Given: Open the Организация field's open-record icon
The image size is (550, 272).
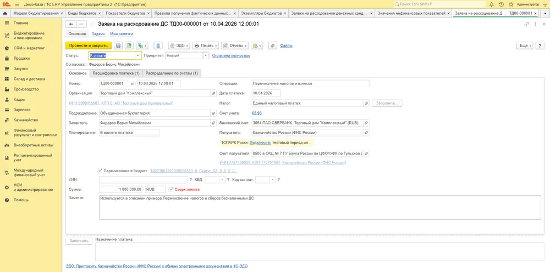Looking at the screenshot, I should pos(213,93).
